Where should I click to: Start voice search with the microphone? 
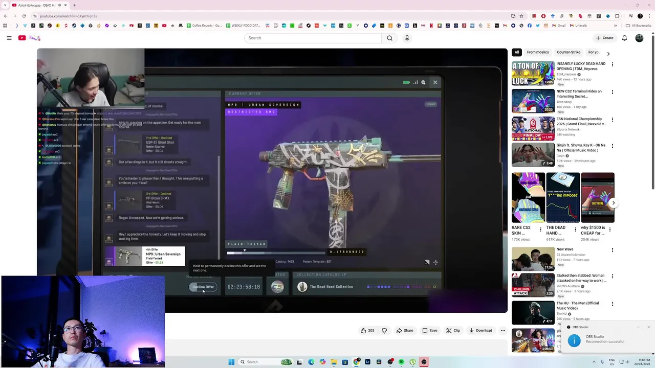point(407,38)
